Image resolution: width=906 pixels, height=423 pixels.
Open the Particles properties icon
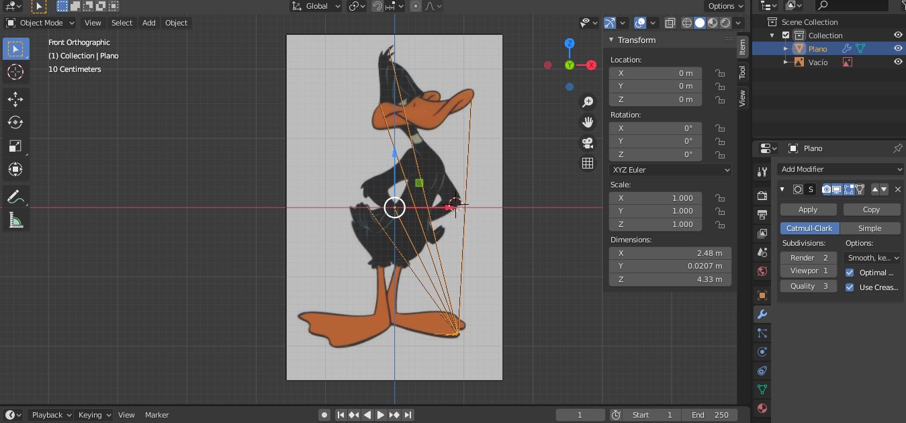point(762,333)
